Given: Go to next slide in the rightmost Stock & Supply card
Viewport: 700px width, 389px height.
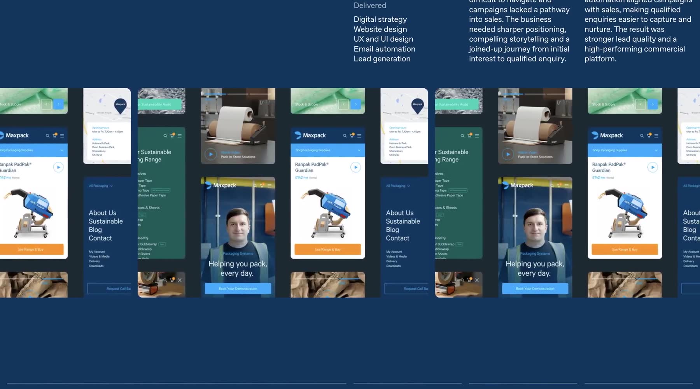Looking at the screenshot, I should tap(653, 104).
